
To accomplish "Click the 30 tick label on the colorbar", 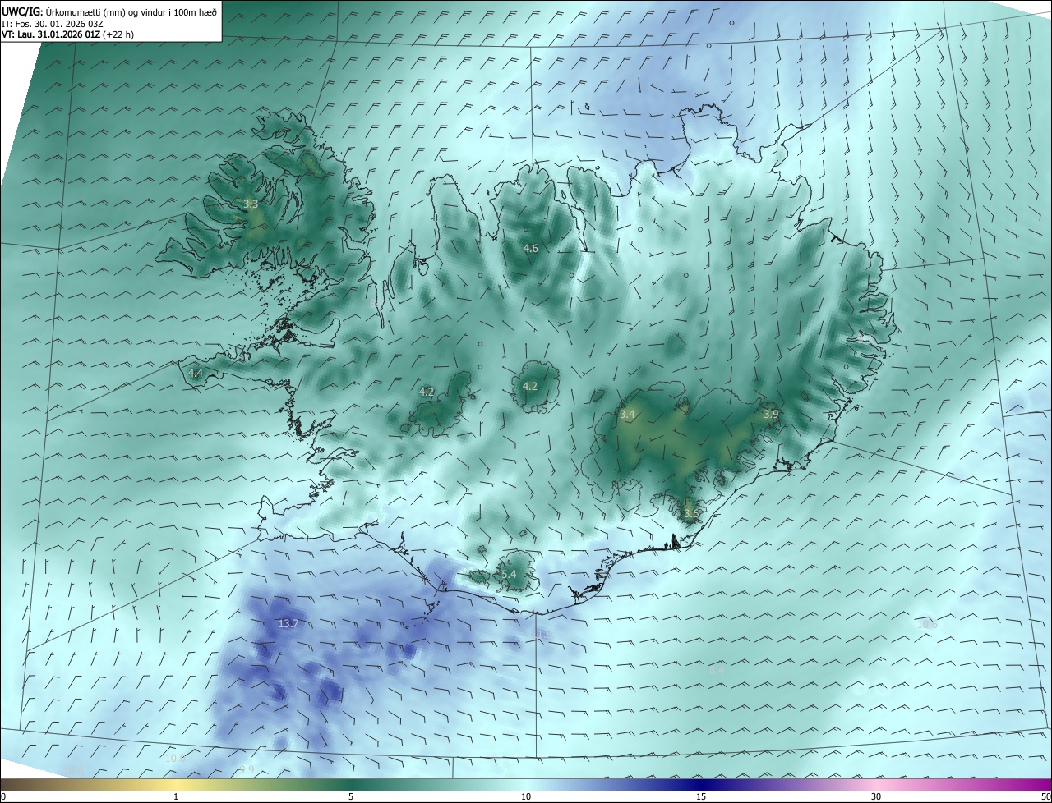I will click(x=876, y=797).
